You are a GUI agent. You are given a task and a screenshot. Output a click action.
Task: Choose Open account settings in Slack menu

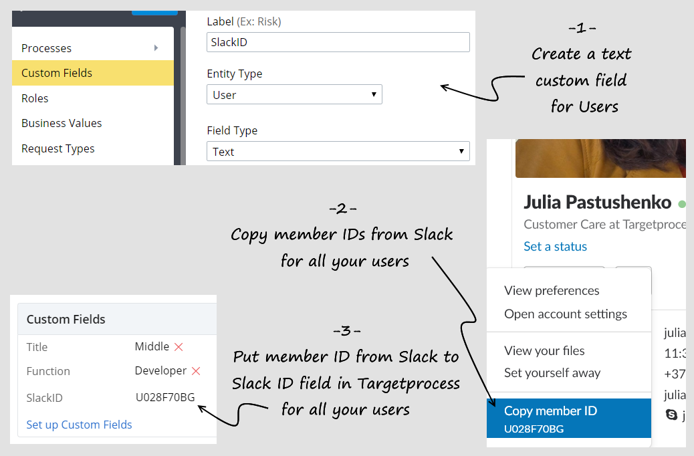(x=565, y=314)
